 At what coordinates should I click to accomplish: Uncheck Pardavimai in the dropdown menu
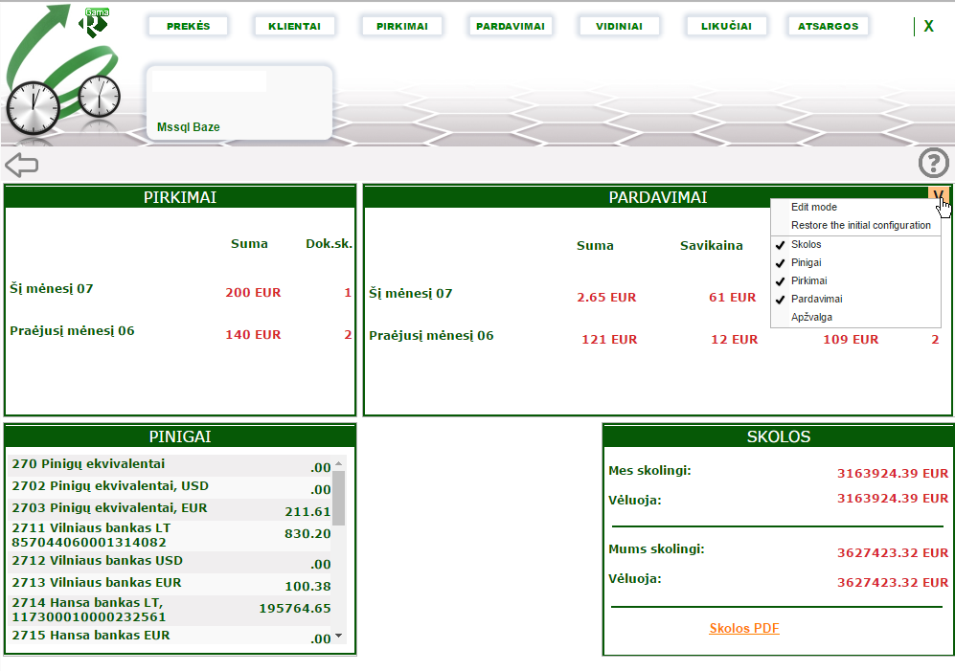pos(816,300)
